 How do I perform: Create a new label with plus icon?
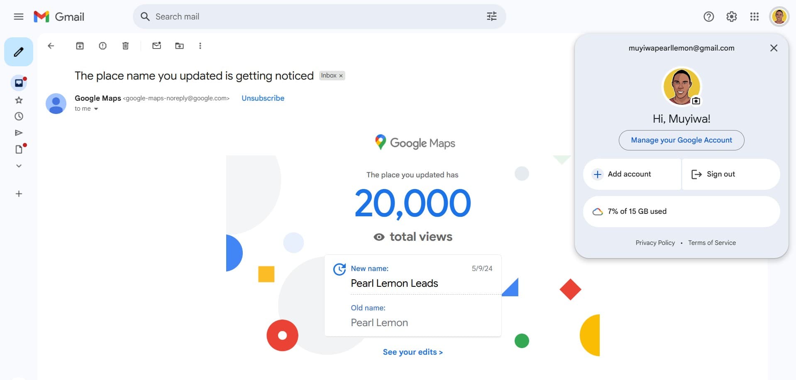19,194
